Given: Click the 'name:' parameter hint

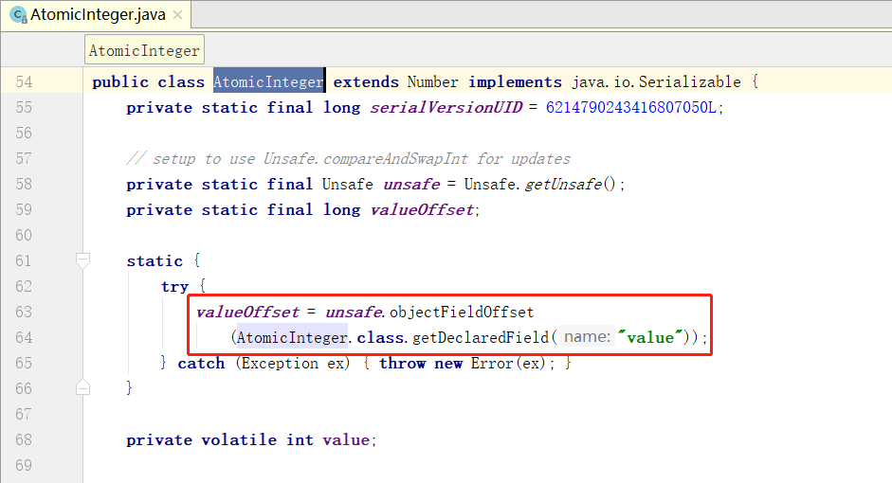Looking at the screenshot, I should tap(587, 337).
